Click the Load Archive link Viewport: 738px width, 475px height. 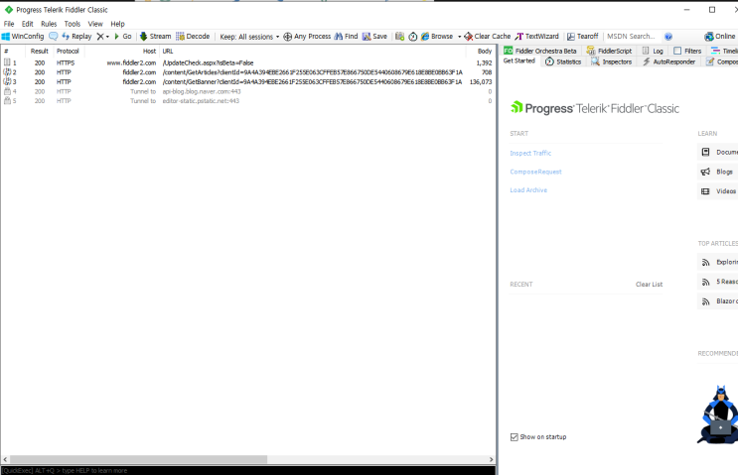coord(528,190)
